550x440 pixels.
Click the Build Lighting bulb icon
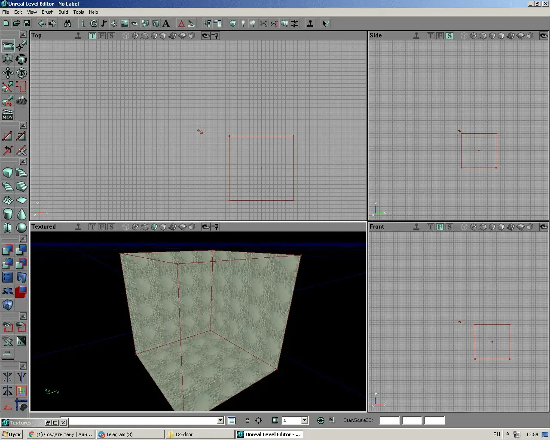point(243,23)
